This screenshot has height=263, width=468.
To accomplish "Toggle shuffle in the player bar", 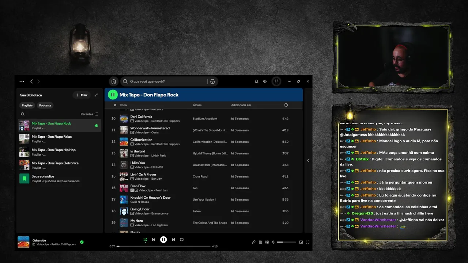I will [145, 240].
